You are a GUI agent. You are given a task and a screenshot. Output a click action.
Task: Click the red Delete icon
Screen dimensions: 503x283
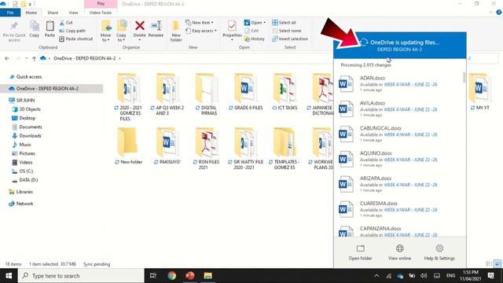tap(140, 26)
